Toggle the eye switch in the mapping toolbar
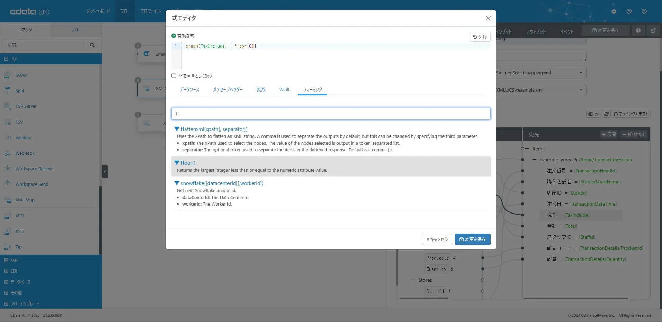This screenshot has height=322, width=662. (590, 114)
